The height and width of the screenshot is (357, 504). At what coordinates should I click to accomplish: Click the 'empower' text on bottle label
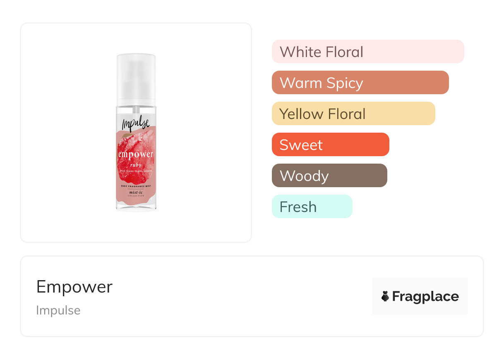tap(136, 155)
